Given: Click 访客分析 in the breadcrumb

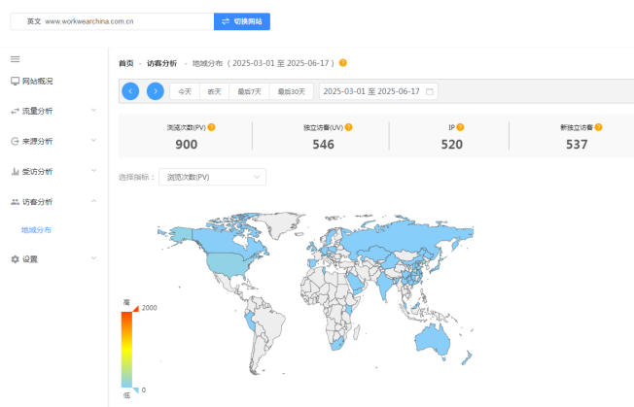Looking at the screenshot, I should 162,63.
